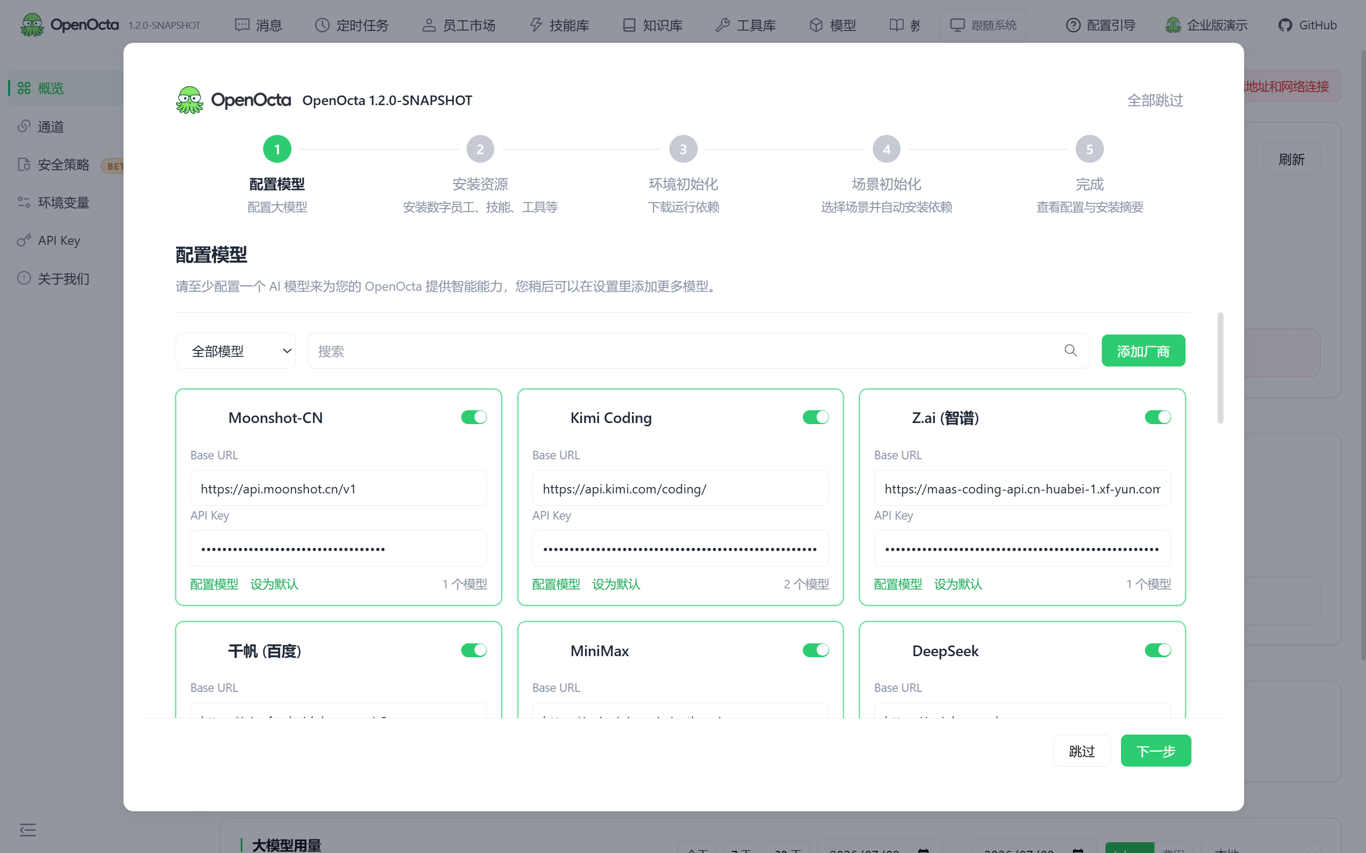Click the search magnifier icon
Screen dimensions: 1366x853
coord(1070,350)
